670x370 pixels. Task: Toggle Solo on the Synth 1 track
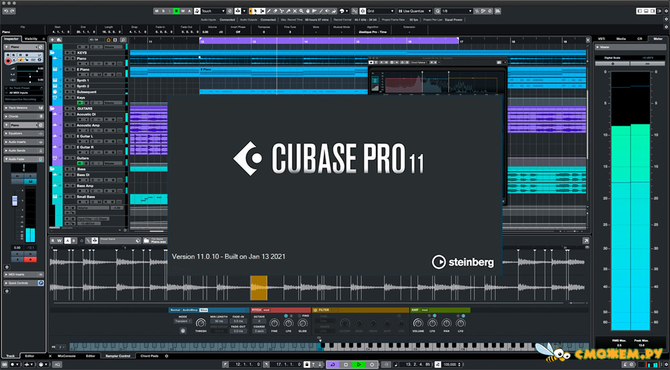72,80
